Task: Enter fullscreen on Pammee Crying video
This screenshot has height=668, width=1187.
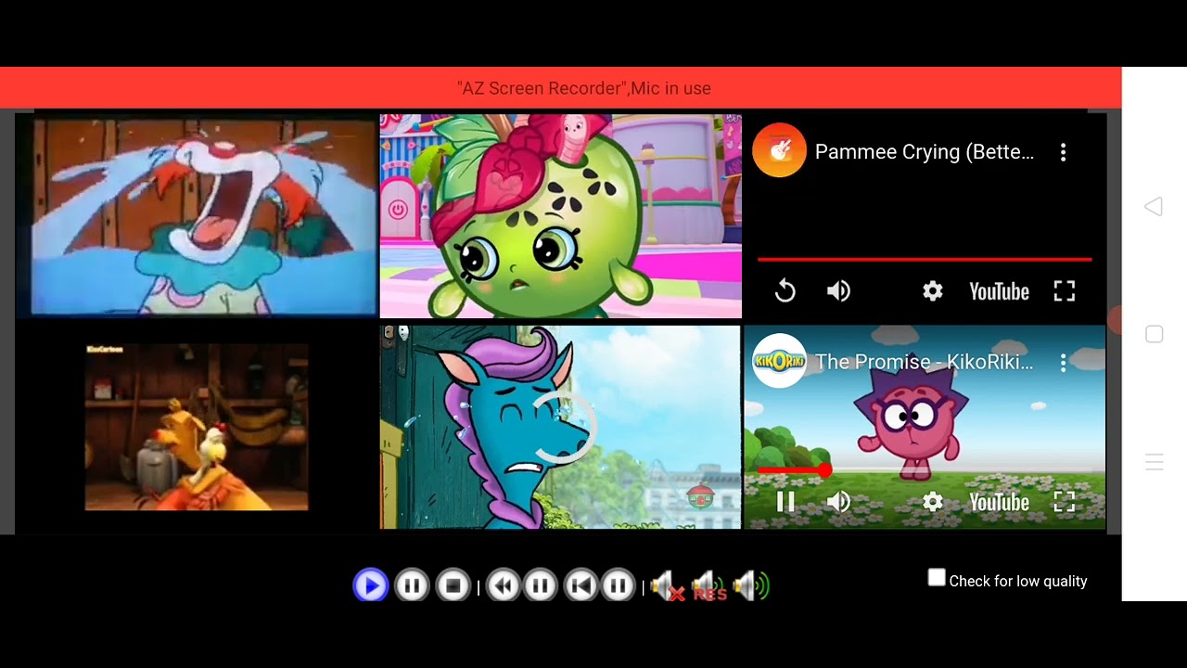Action: (x=1065, y=291)
